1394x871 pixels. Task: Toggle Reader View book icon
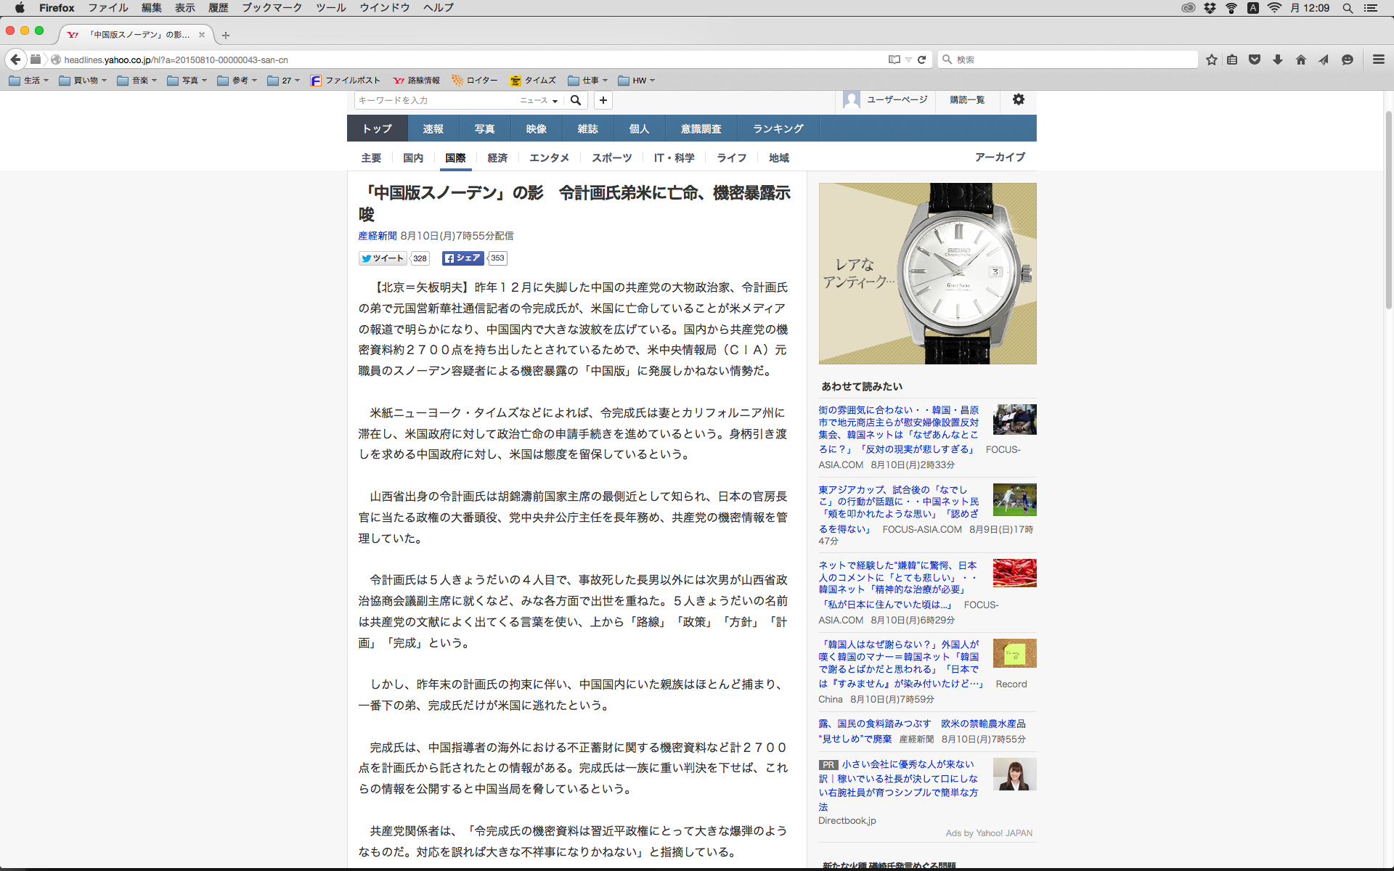pos(894,60)
